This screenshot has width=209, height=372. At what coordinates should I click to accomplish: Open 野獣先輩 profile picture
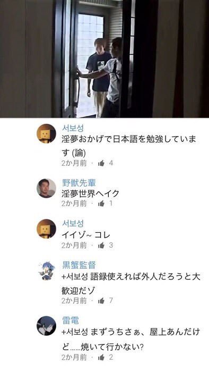[46, 188]
